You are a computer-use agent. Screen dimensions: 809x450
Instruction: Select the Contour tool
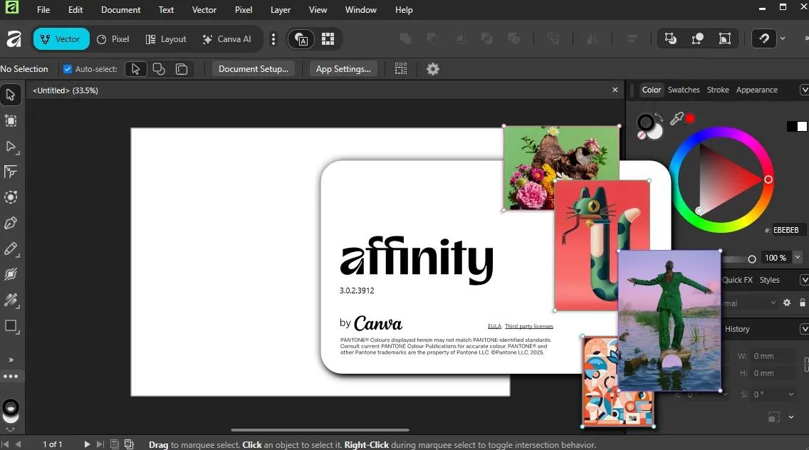[x=10, y=197]
